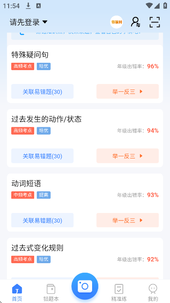Open the 我的 profile face icon
The width and height of the screenshot is (170, 303).
(153, 289)
